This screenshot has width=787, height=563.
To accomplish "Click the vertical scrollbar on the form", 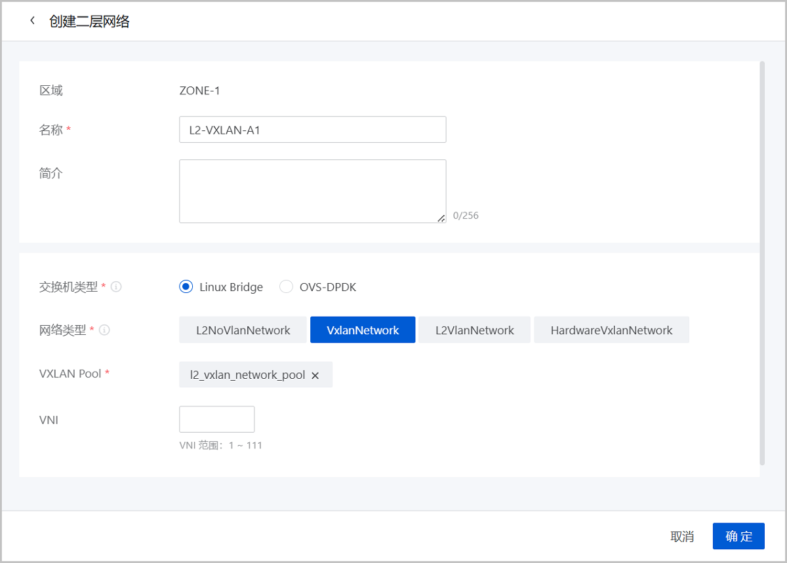I will click(761, 262).
